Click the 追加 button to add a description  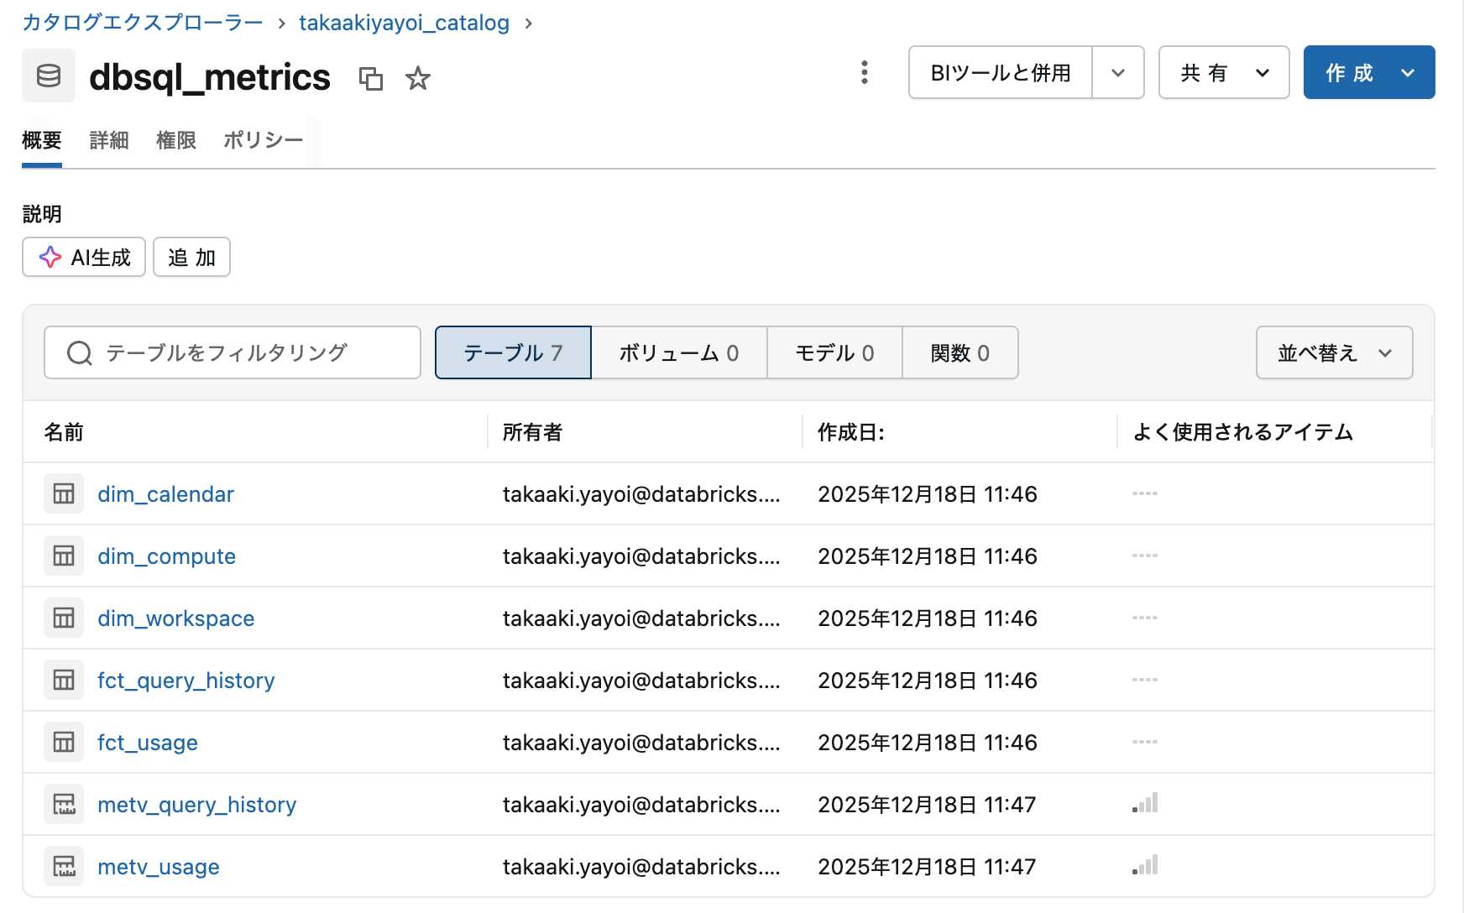tap(191, 257)
